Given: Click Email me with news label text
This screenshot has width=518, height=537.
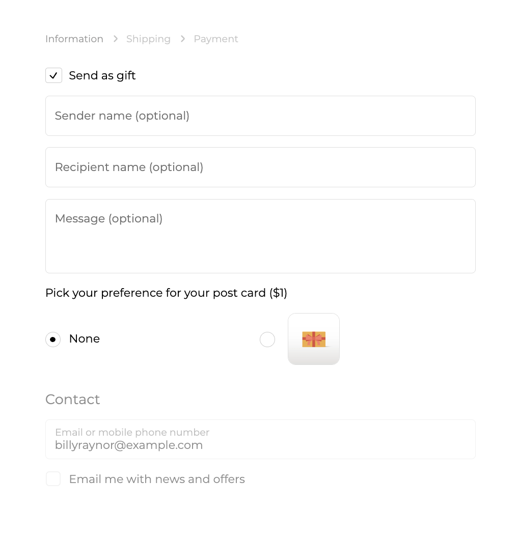Looking at the screenshot, I should (157, 479).
